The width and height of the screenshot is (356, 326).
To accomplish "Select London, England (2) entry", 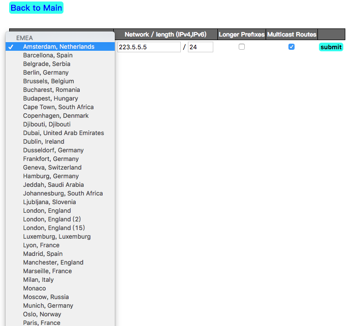I will (52, 219).
